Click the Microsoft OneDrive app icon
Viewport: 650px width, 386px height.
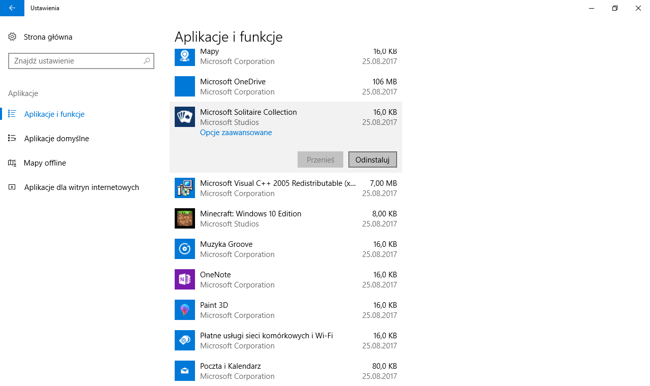tap(185, 86)
